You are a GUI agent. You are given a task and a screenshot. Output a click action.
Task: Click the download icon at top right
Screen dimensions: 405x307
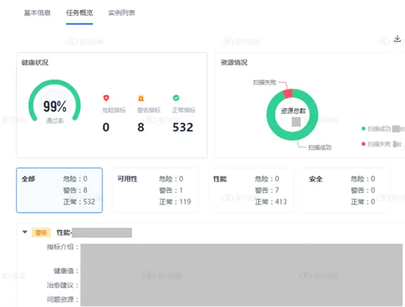397,39
